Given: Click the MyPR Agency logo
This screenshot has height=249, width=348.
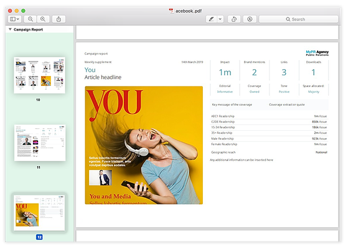Looking at the screenshot, I should (317, 53).
